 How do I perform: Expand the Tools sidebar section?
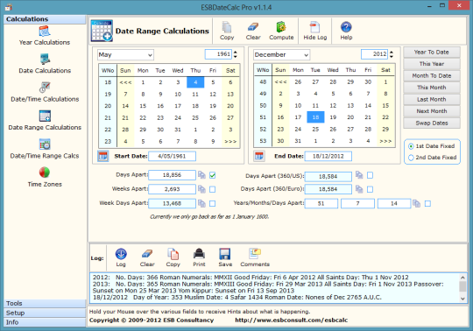(x=45, y=303)
